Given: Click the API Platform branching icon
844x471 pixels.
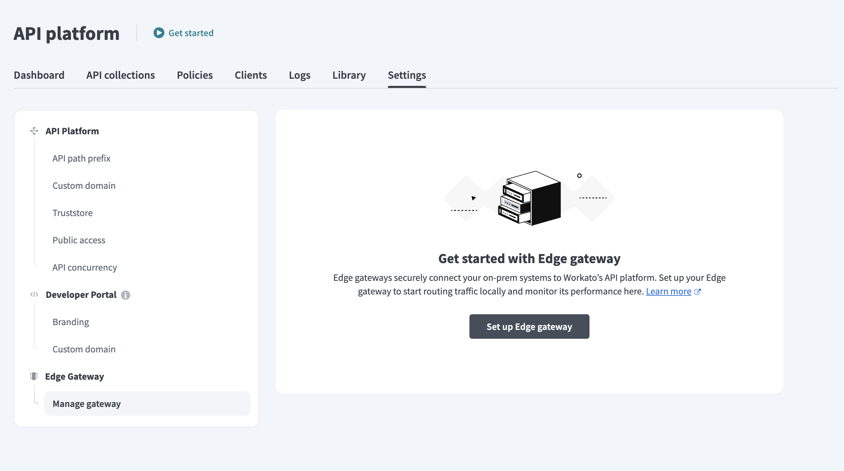Looking at the screenshot, I should point(34,131).
